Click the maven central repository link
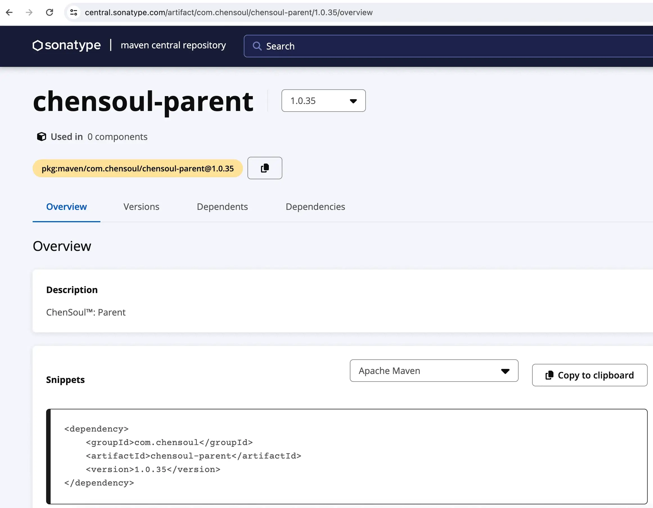The image size is (653, 508). click(x=173, y=45)
